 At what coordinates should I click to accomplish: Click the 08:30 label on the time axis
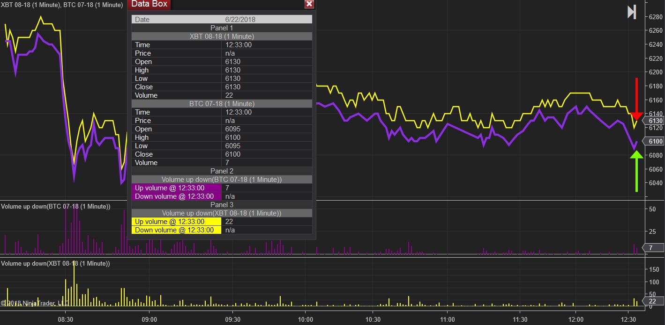65,319
